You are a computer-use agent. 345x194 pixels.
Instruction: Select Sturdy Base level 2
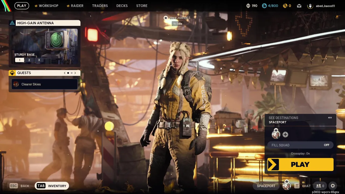29,60
